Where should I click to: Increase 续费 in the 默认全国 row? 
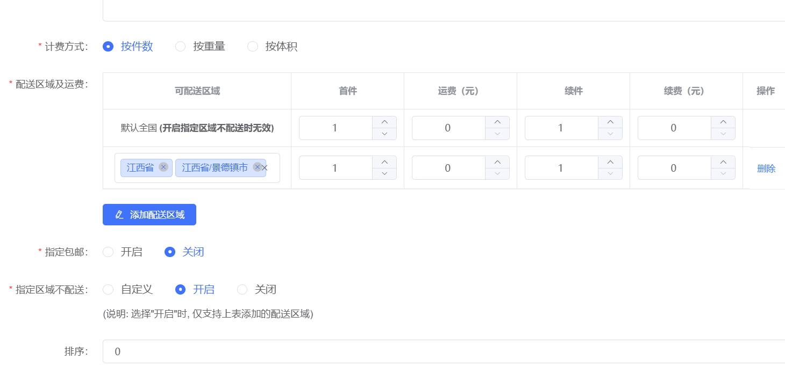pos(723,122)
